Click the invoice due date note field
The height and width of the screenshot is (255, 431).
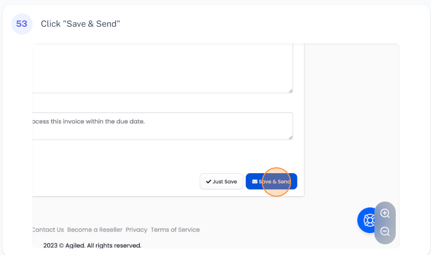tap(160, 126)
